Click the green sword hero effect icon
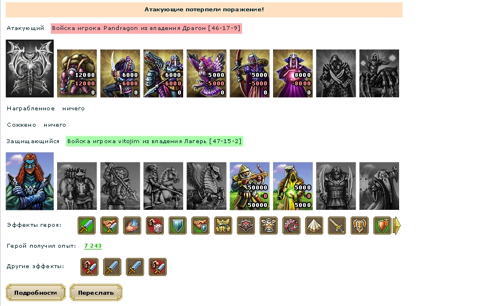This screenshot has height=306, width=489. tap(86, 226)
